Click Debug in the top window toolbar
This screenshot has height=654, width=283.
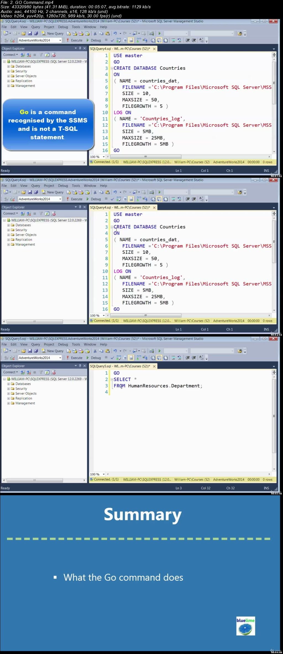(x=93, y=40)
